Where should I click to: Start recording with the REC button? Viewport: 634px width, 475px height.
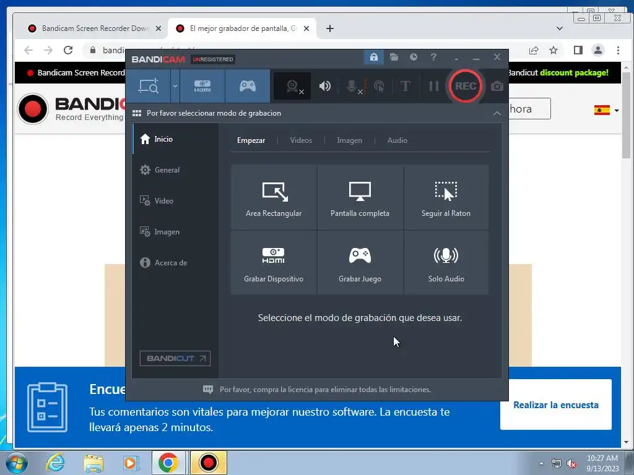(466, 86)
